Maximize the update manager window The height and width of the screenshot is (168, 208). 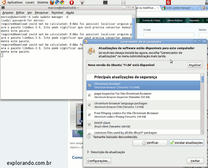(x=200, y=41)
